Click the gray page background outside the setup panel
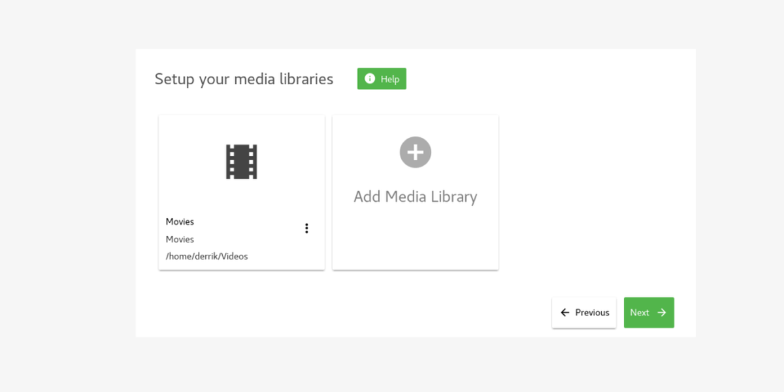This screenshot has height=392, width=784. [65, 196]
